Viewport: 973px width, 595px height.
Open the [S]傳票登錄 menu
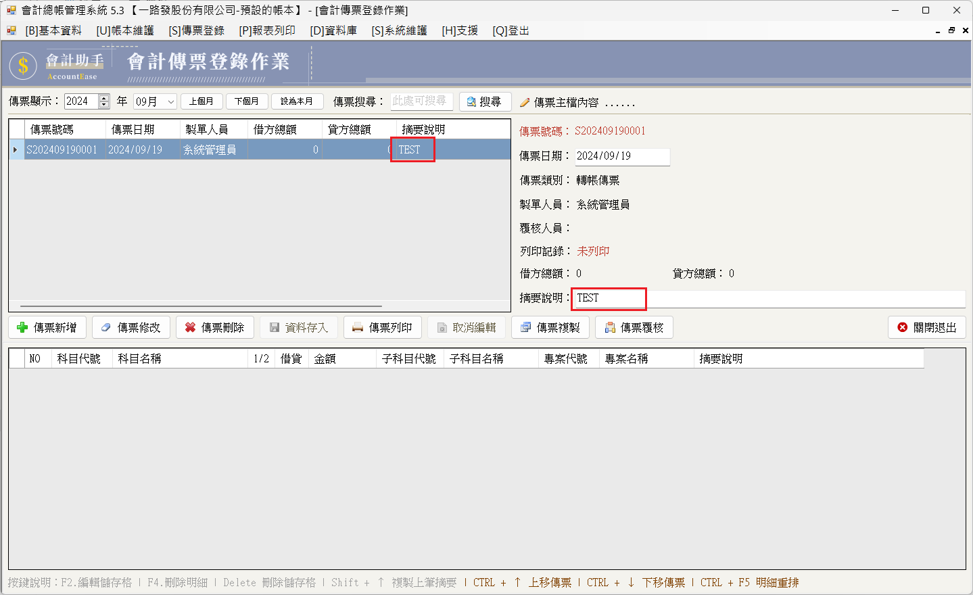coord(196,30)
